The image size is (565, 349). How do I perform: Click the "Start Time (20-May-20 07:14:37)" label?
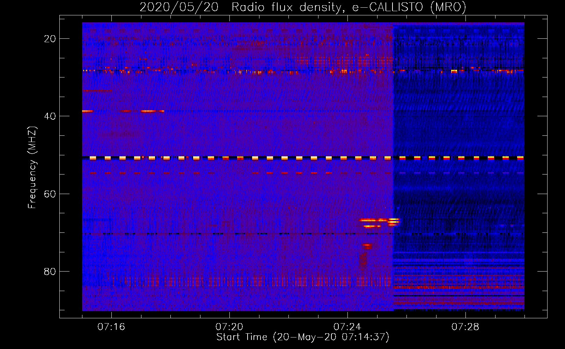point(303,337)
